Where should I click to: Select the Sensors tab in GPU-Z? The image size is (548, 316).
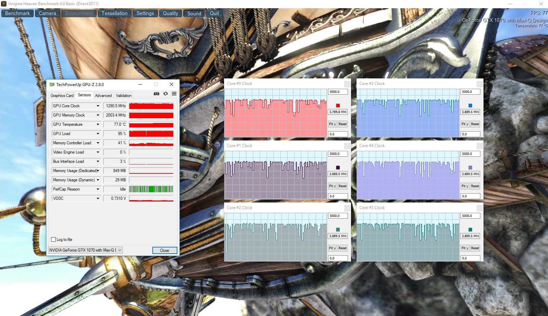coord(84,95)
